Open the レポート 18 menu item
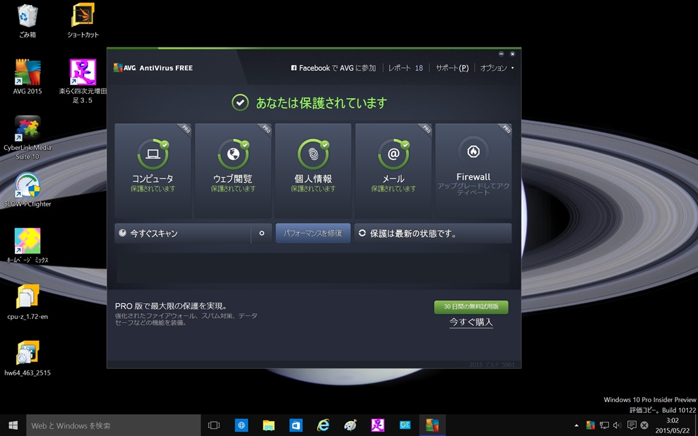The width and height of the screenshot is (698, 436). point(406,68)
